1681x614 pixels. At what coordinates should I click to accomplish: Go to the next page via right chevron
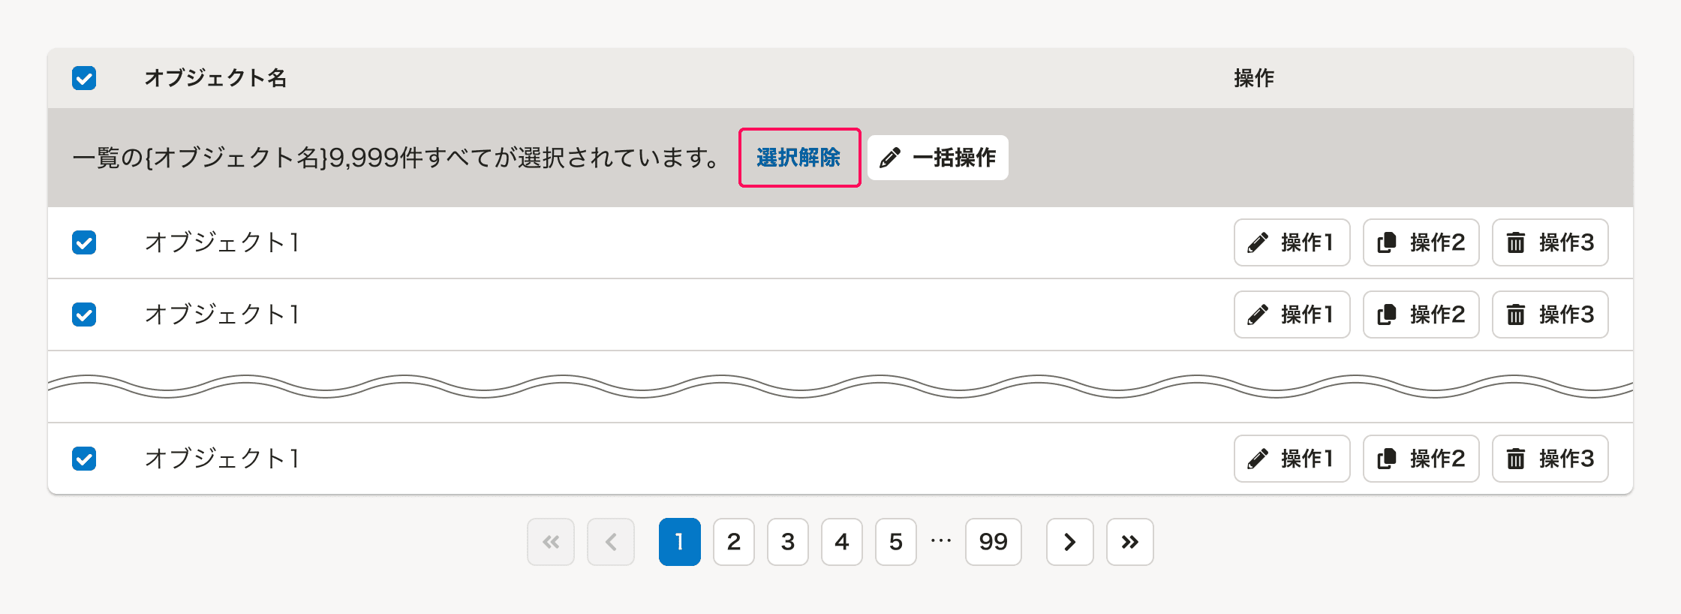click(x=1069, y=542)
